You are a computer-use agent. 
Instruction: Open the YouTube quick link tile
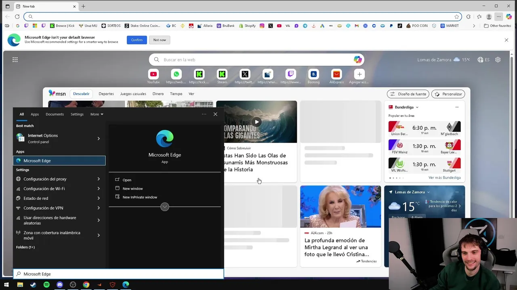[x=153, y=76]
